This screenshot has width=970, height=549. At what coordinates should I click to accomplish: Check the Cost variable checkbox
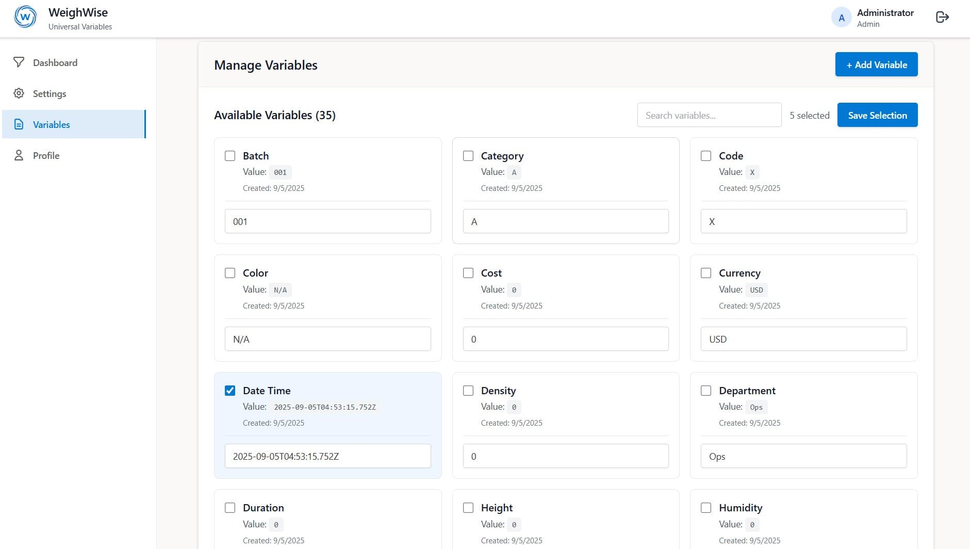468,273
